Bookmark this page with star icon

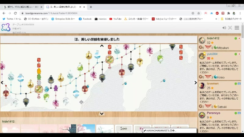tap(199, 13)
